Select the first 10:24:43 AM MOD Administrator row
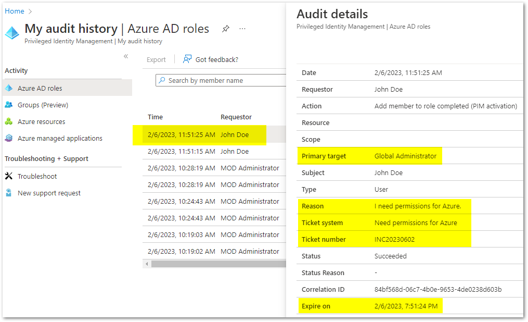Viewport: 528px width, 322px height. [214, 201]
